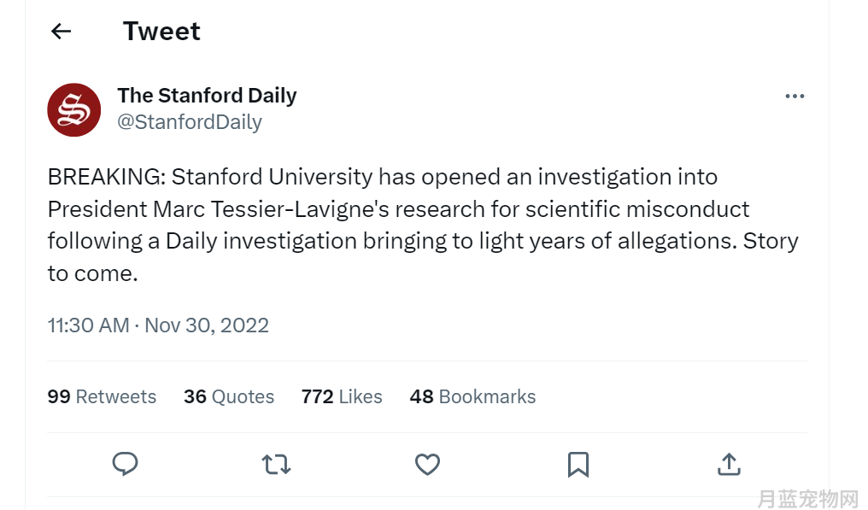View the 99 Retweets list
Screen dimensions: 868x510
point(102,396)
